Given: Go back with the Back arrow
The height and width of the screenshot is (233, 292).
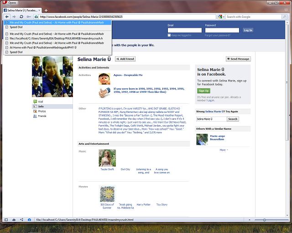Looking at the screenshot, I should [7, 17].
